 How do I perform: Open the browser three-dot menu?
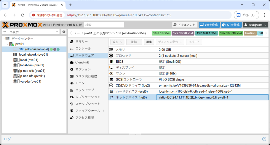[264, 15]
